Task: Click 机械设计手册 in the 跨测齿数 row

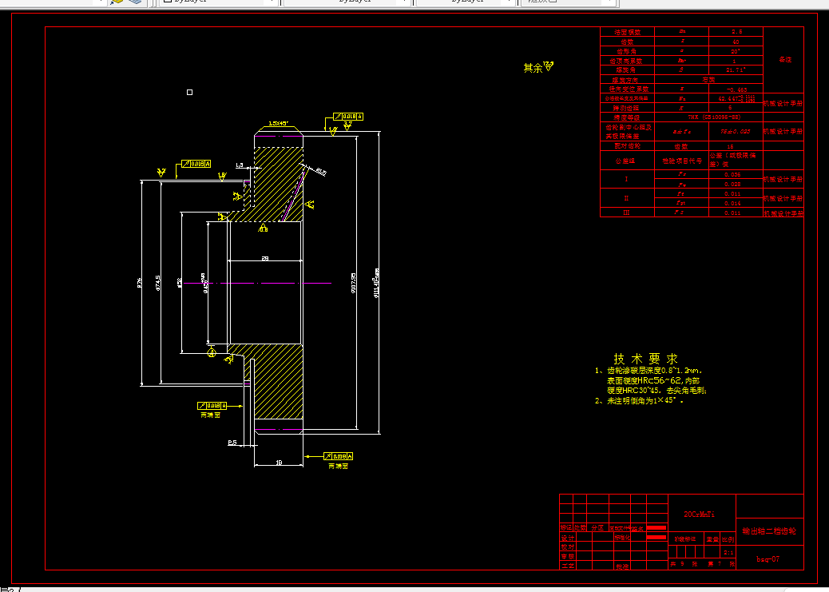Action: (783, 104)
